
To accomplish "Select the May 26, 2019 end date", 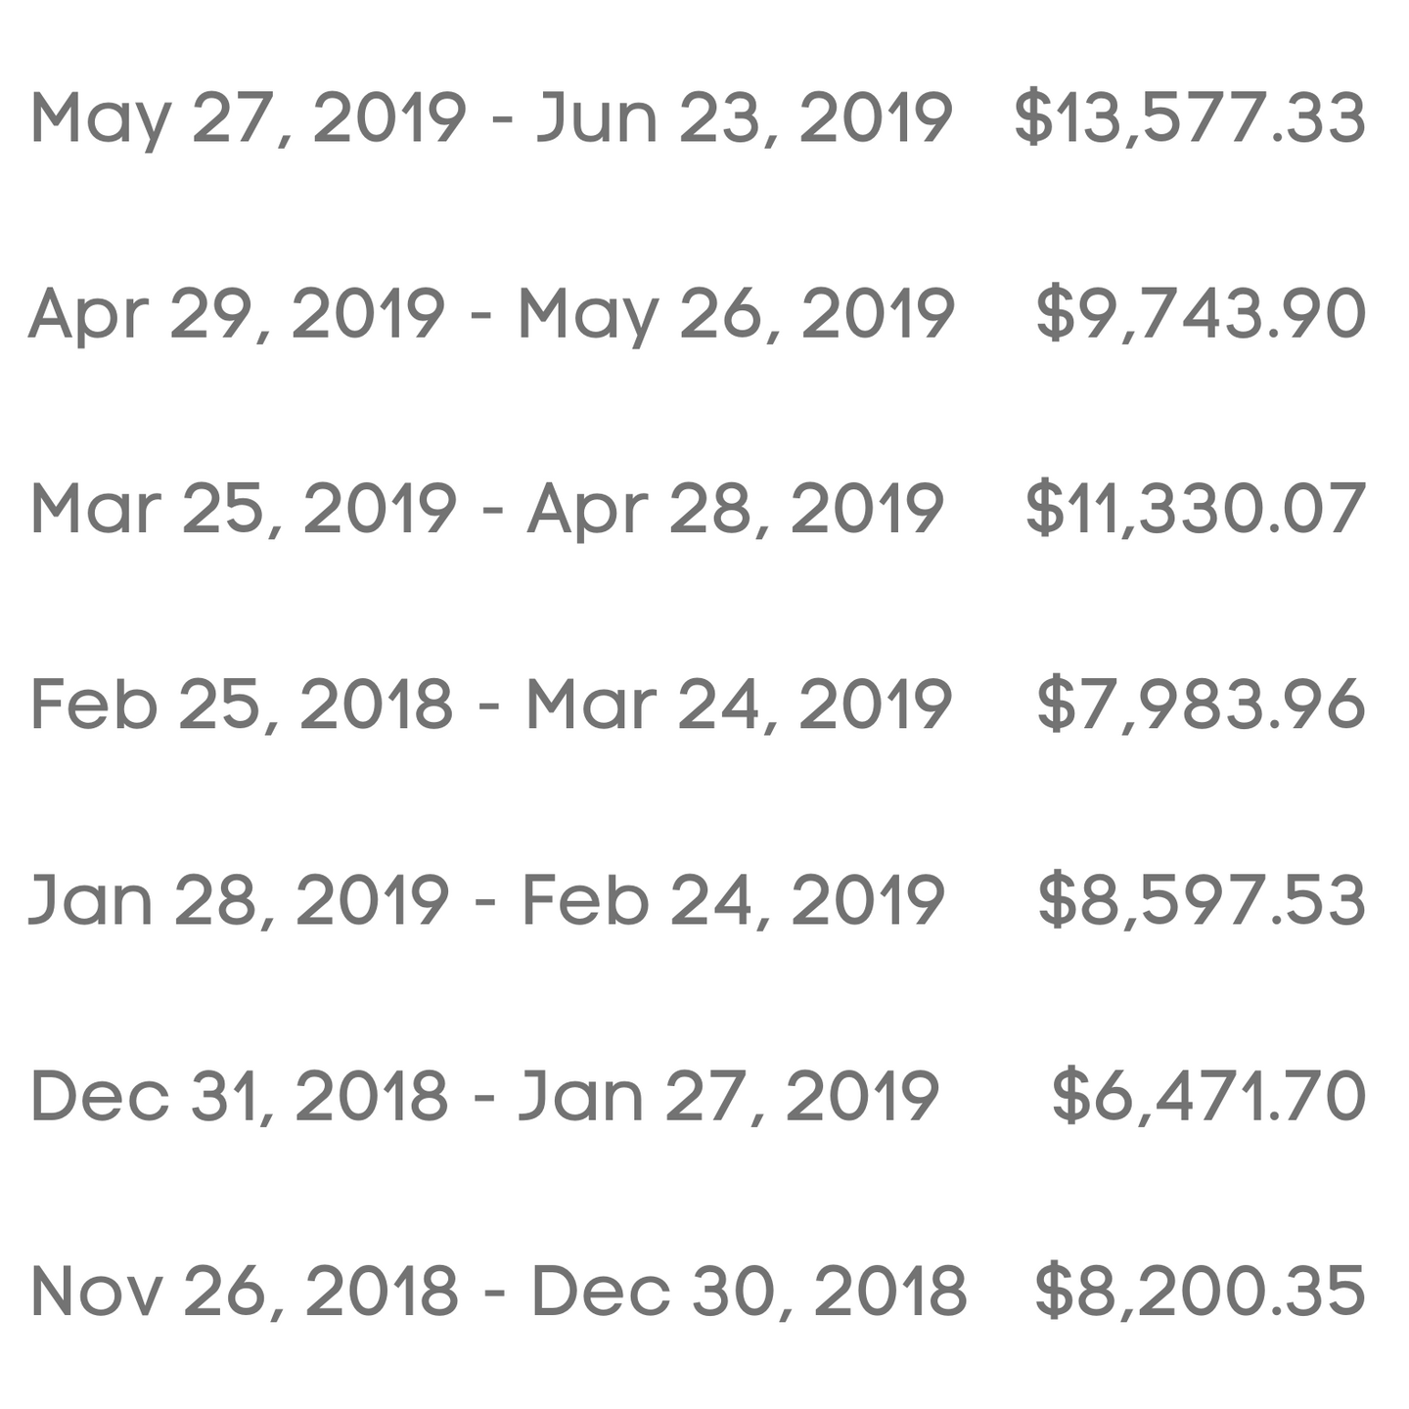I will point(736,314).
